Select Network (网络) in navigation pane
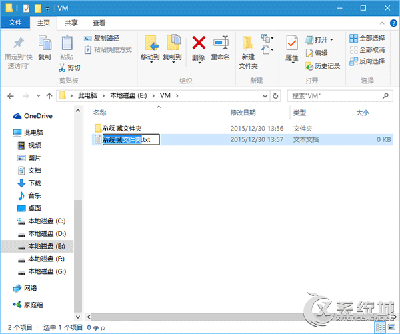Viewport: 400px width, 334px height. pyautogui.click(x=25, y=288)
